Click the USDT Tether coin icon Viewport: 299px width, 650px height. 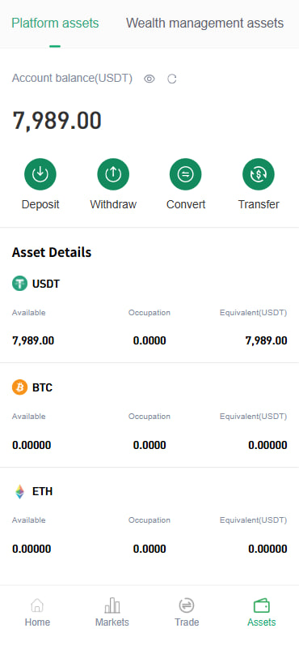[x=19, y=284]
